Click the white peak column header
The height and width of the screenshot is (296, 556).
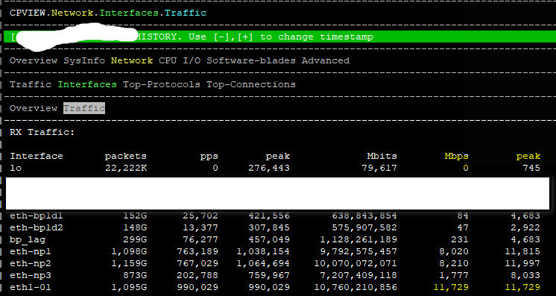coord(278,156)
